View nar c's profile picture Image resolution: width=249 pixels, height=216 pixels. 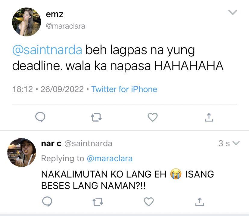[22, 152]
